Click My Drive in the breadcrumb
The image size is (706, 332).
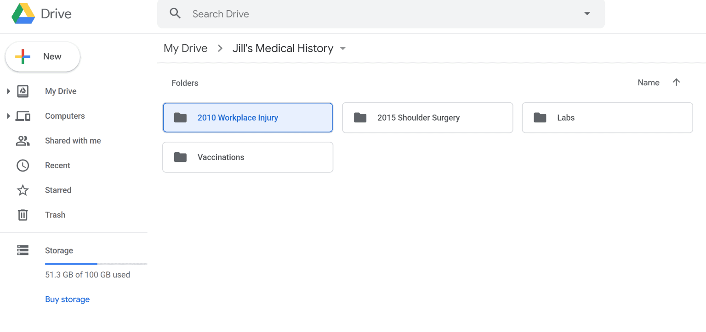[185, 48]
